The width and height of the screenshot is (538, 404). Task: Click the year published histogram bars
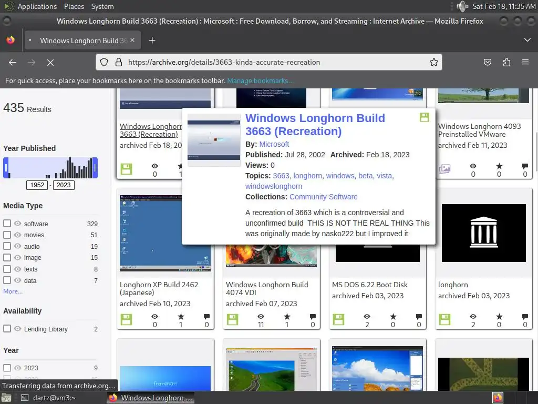[50, 168]
